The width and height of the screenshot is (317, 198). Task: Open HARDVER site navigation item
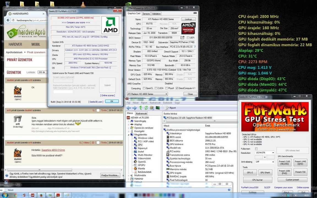click(x=15, y=44)
